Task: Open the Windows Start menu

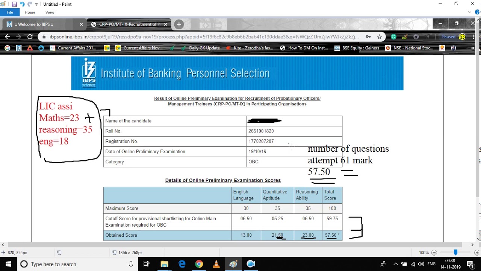Action: [8, 264]
